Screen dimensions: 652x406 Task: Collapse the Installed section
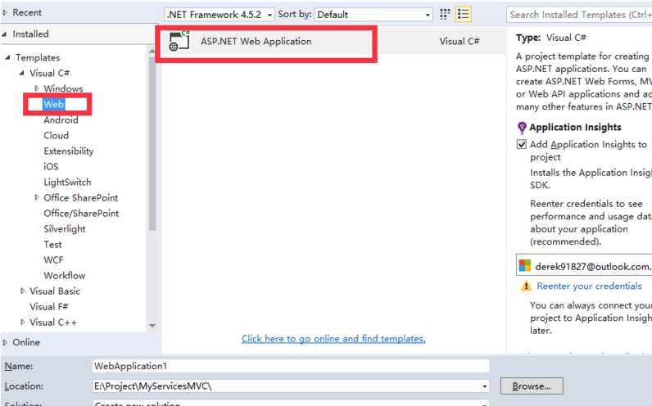(x=5, y=34)
